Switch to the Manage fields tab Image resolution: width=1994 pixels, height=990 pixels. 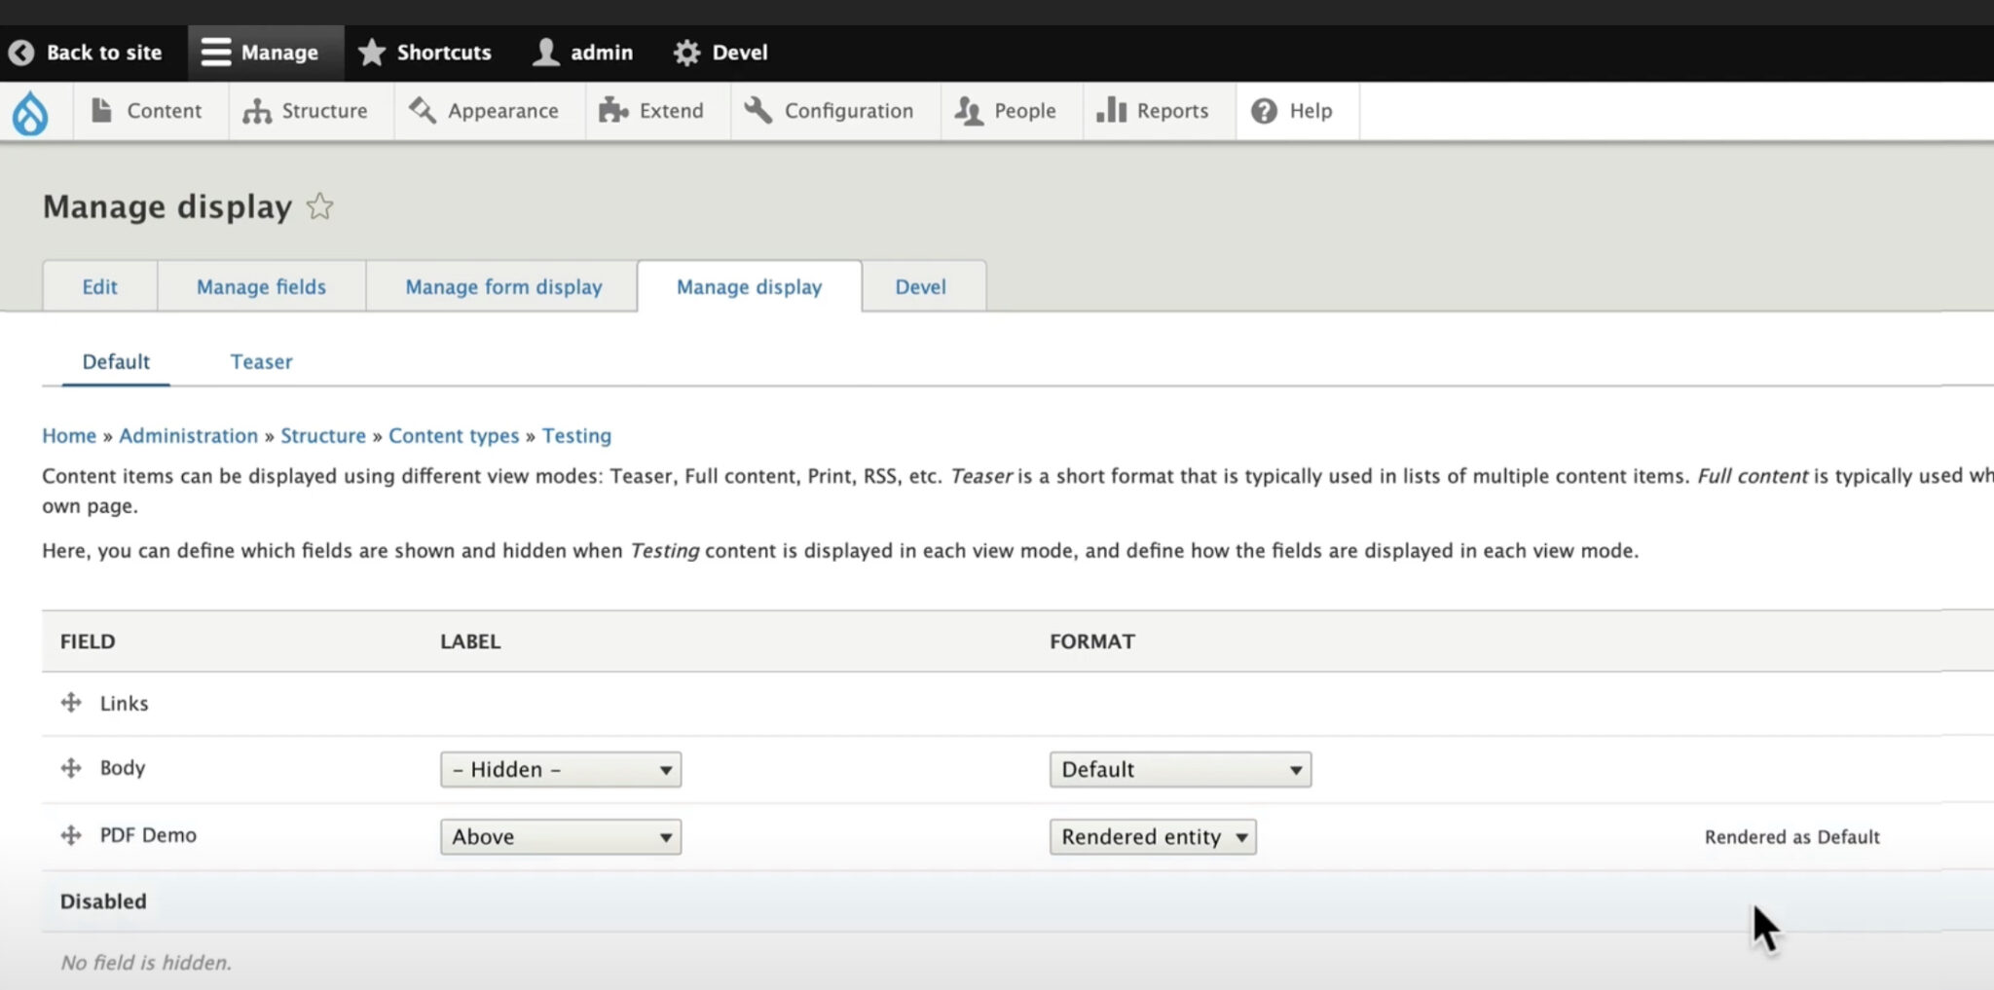[x=261, y=286]
